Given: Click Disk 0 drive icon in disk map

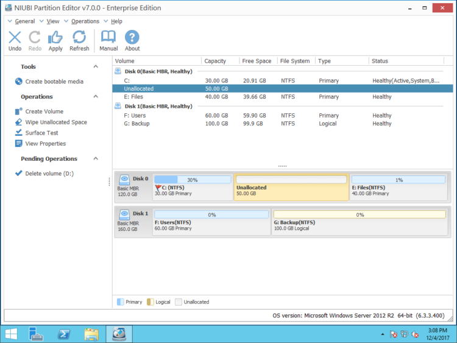Looking at the screenshot, I should [x=124, y=180].
